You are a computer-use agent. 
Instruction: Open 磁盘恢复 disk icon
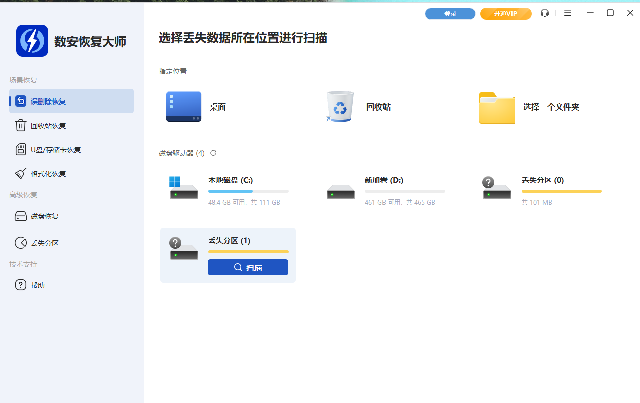(20, 216)
